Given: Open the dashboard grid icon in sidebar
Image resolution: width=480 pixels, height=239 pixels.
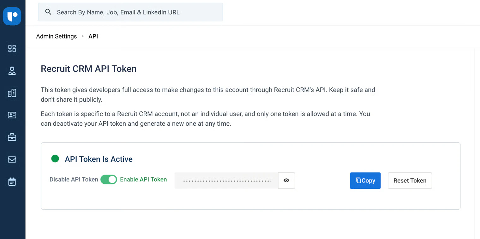Looking at the screenshot, I should 12,48.
